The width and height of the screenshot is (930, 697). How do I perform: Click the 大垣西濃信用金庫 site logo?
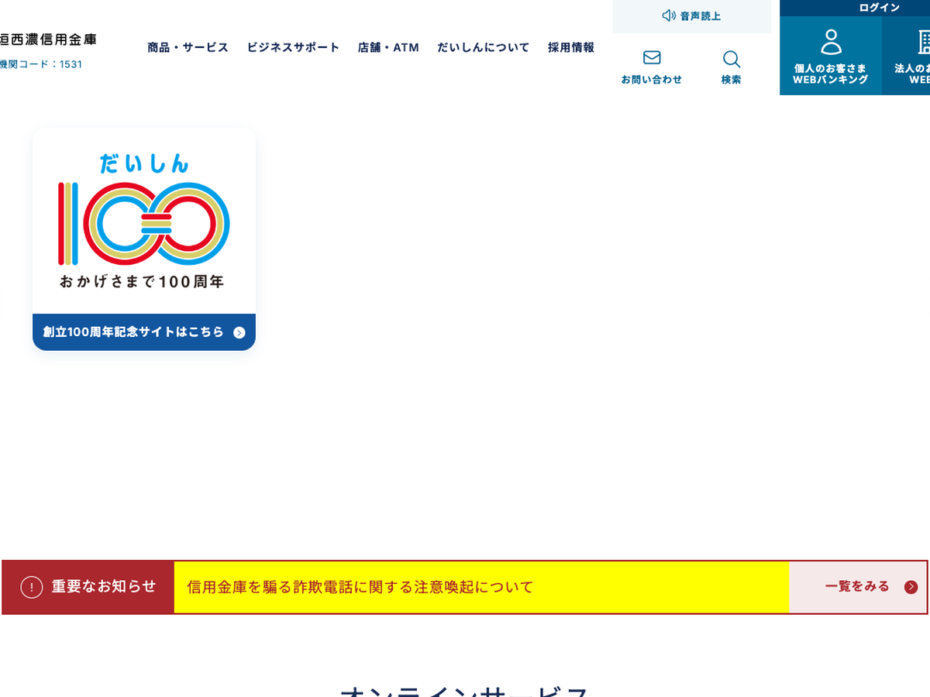[x=48, y=39]
